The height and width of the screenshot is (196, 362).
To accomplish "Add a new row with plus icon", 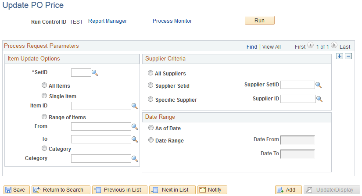I will coord(339,56).
